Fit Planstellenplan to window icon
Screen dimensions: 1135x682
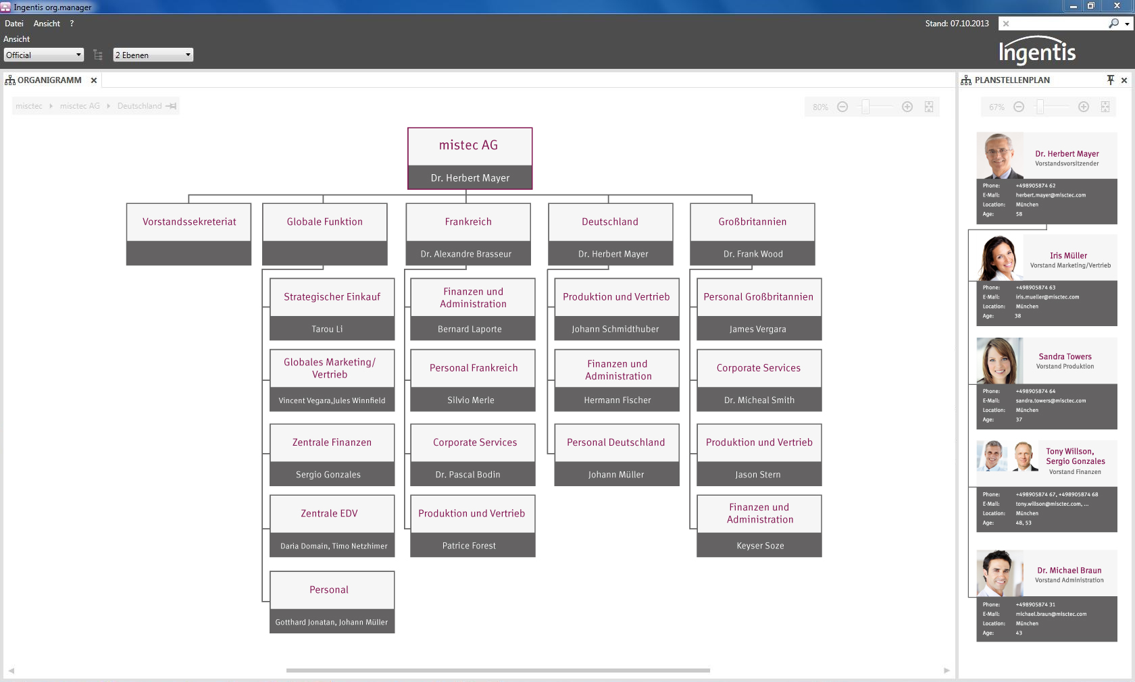click(1105, 107)
